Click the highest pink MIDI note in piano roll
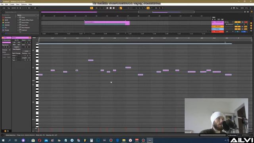254x143 pixels. [91, 60]
